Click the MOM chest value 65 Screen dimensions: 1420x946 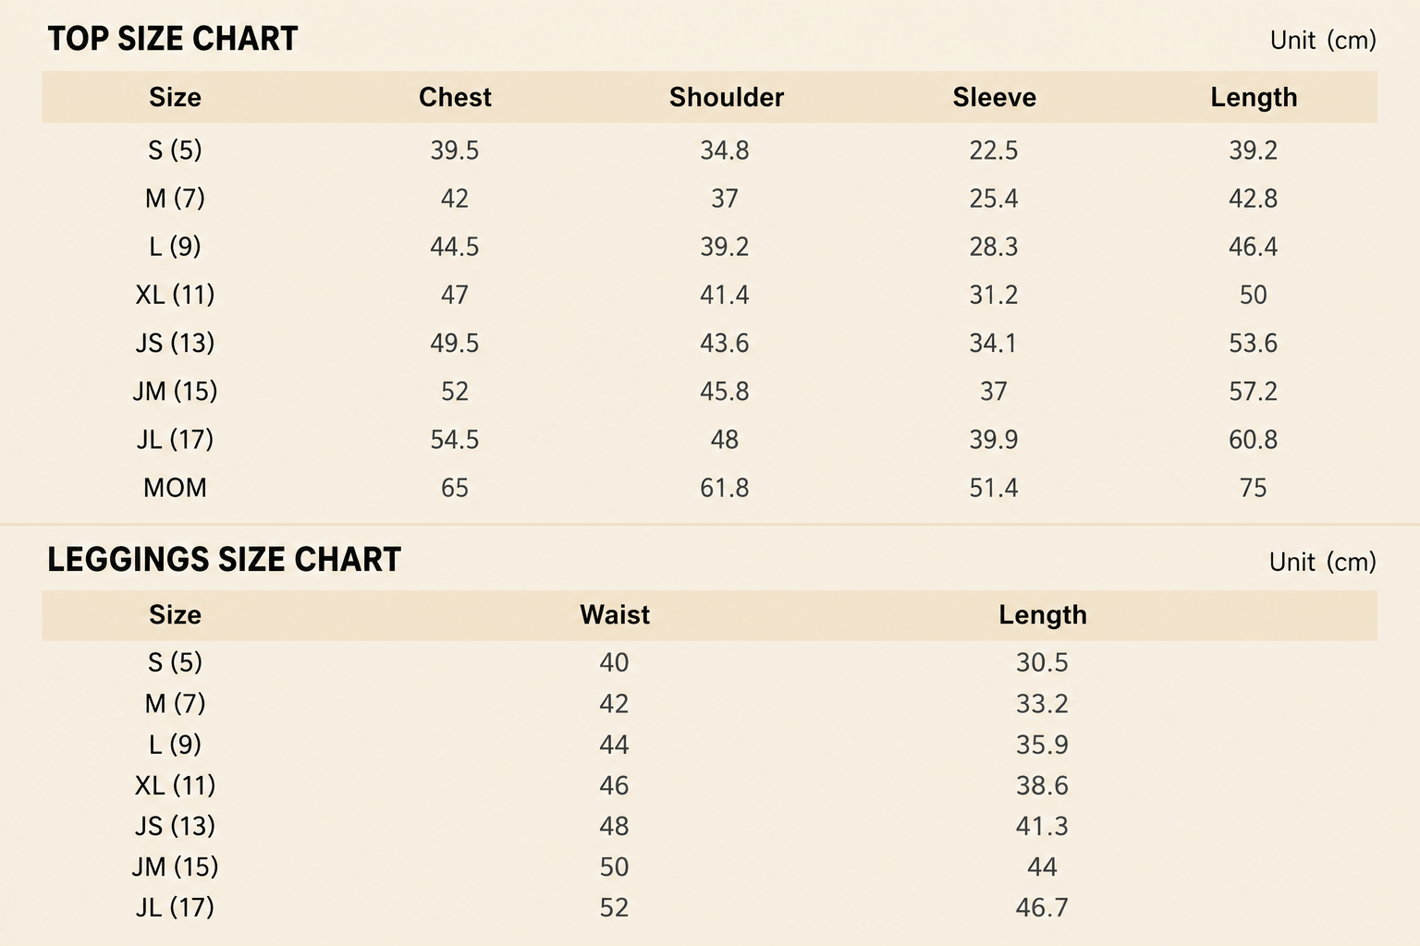pyautogui.click(x=455, y=488)
